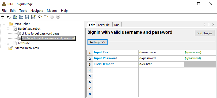
Task: Expand the TestSuite tree node
Action: point(8,43)
